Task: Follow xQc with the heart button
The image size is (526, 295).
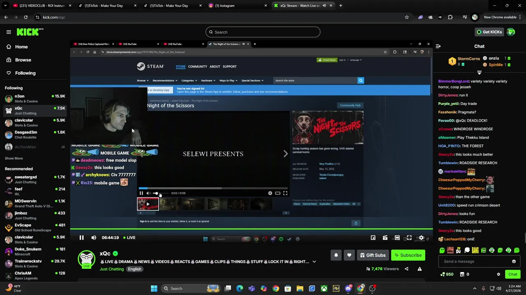Action: point(349,255)
